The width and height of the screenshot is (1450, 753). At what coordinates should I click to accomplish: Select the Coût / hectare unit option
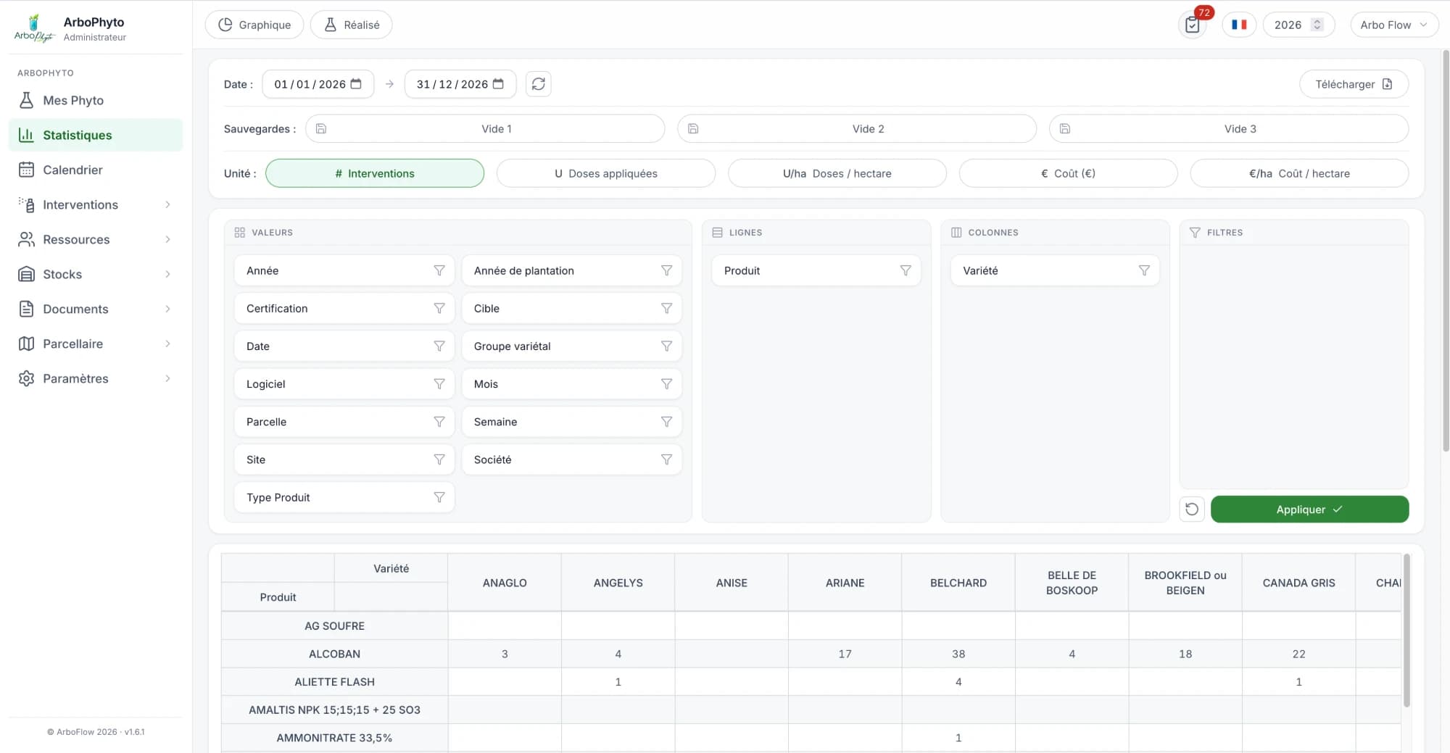1299,173
